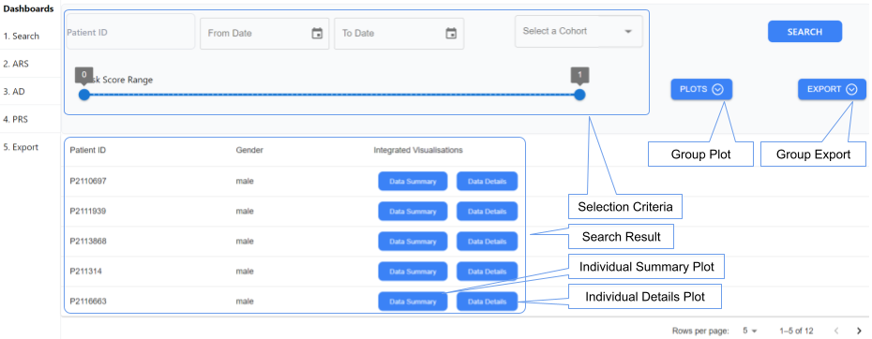Open Data Details for patient P2113868
Viewport: 872px width, 339px height.
[x=488, y=242]
